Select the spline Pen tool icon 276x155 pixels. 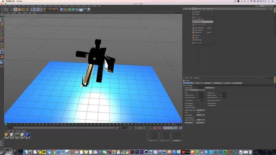tap(66, 9)
